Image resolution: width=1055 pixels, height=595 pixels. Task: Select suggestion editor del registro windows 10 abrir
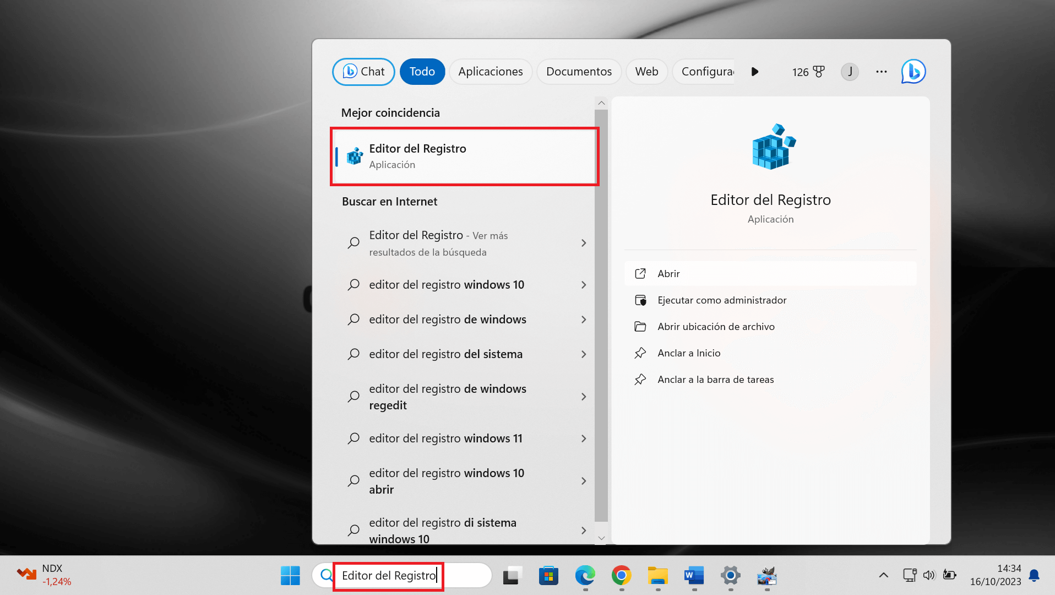coord(447,481)
